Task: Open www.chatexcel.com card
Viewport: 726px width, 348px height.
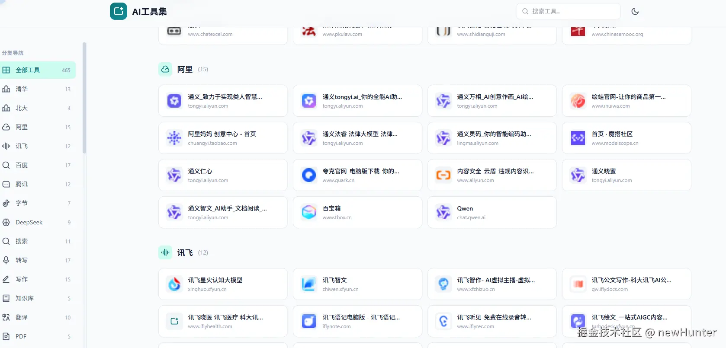Action: click(223, 35)
